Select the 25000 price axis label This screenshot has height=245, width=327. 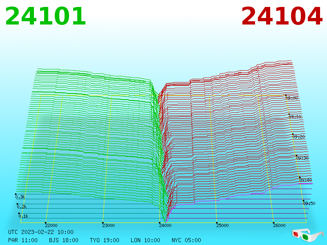tap(222, 225)
